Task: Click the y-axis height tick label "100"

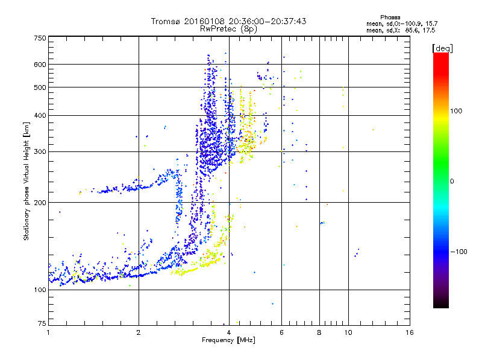Action: pos(40,290)
